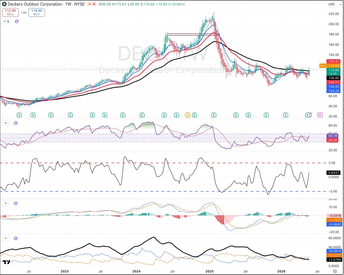The width and height of the screenshot is (344, 275).
Task: Click the orange ADX pane label '16.0237'
Action: (x=334, y=255)
